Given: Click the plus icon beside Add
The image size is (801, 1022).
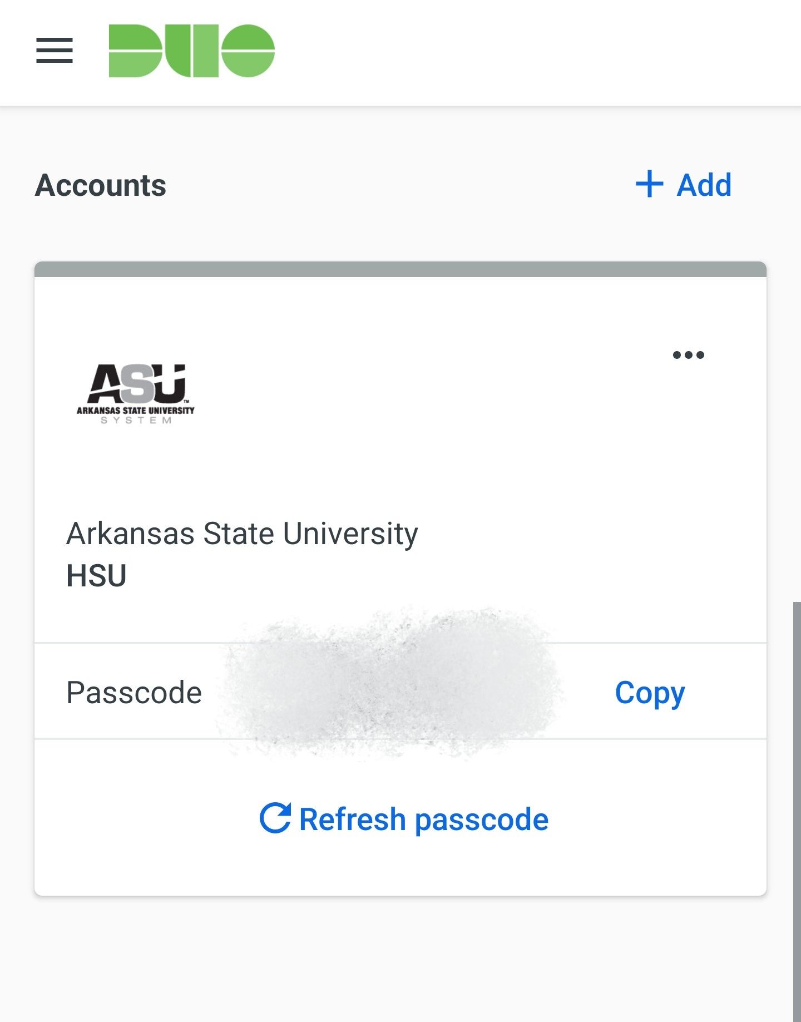Looking at the screenshot, I should [x=649, y=185].
